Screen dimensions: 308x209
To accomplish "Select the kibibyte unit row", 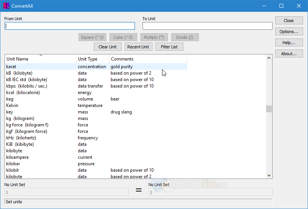I will click(x=96, y=151).
